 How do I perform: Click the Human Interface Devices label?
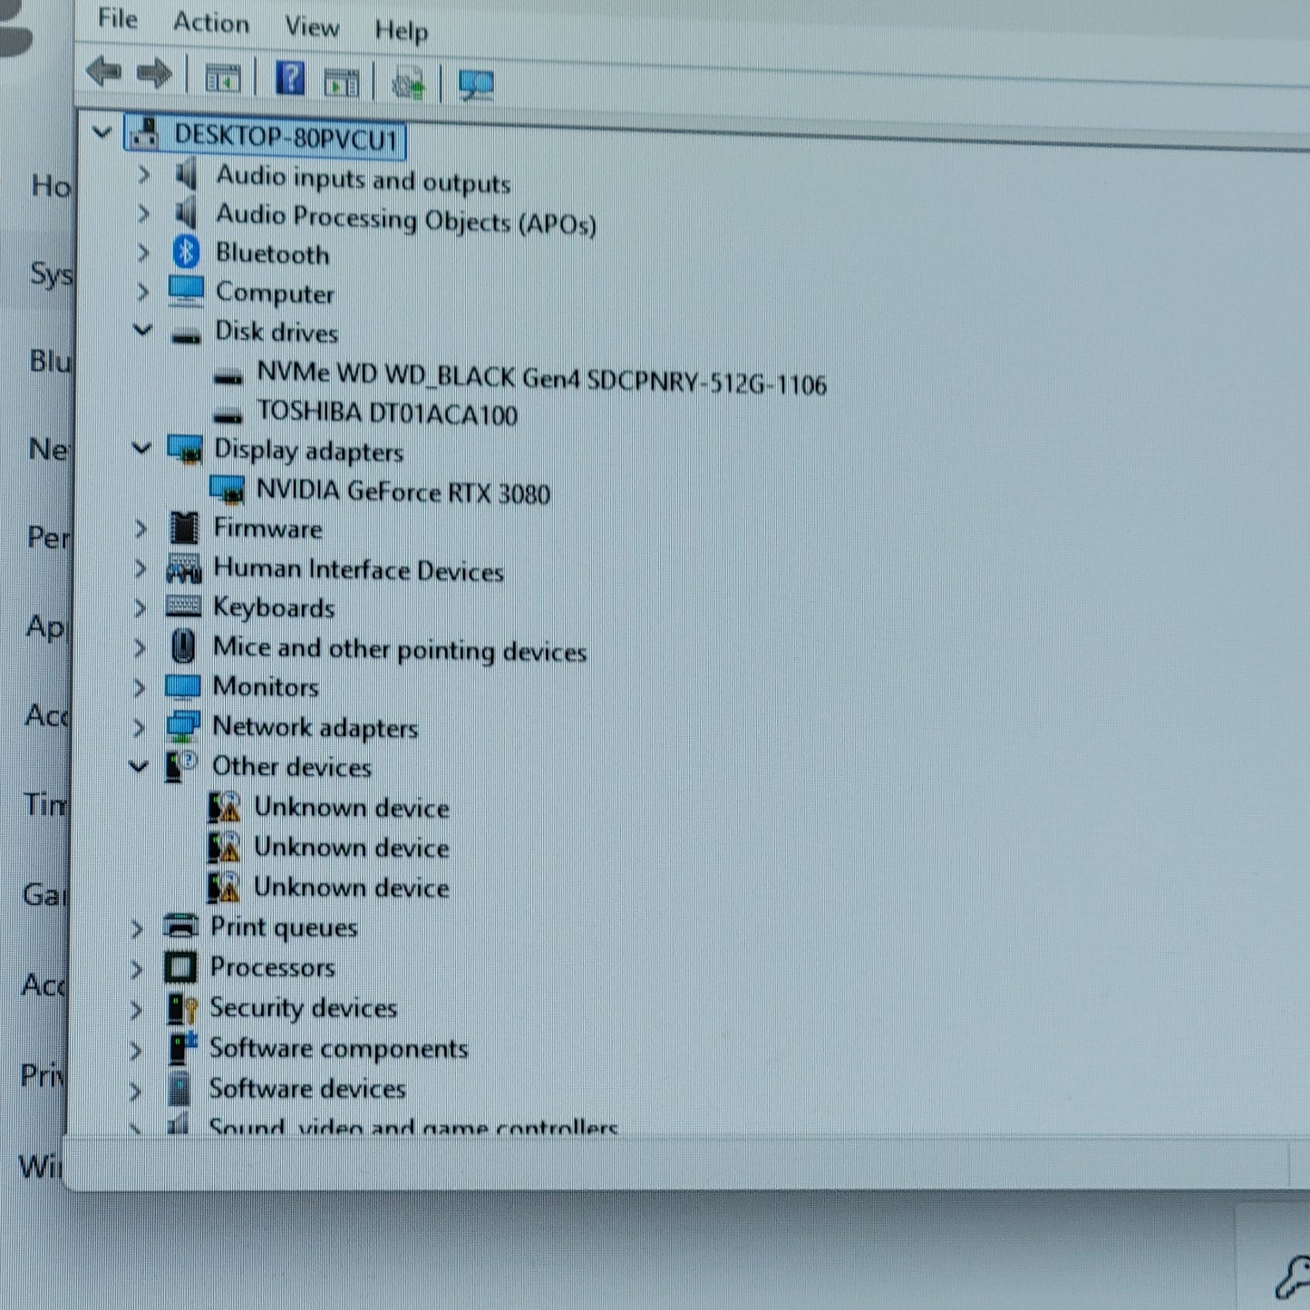click(358, 570)
